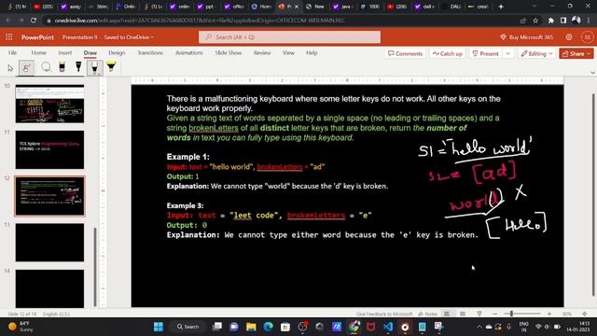Click the ENG IN language indicator
597x336 pixels.
point(524,327)
